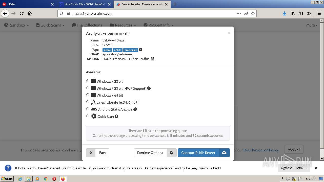Viewport: 324px width, 182px height.
Task: Expand the Sandbox menu
Action: tap(17, 25)
